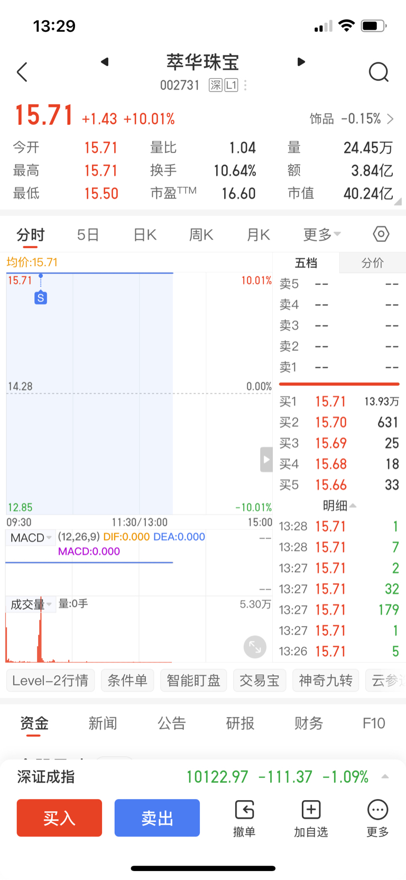Go back with the left chevron arrow
The width and height of the screenshot is (406, 880).
pyautogui.click(x=22, y=72)
